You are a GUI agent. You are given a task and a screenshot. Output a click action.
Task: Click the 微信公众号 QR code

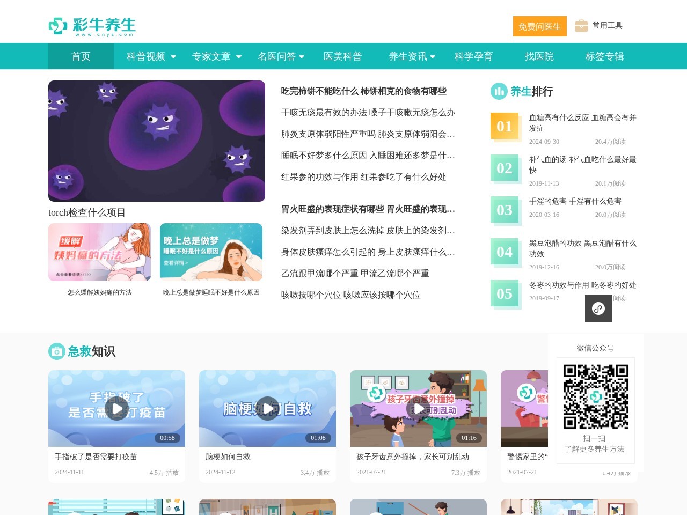pyautogui.click(x=596, y=397)
